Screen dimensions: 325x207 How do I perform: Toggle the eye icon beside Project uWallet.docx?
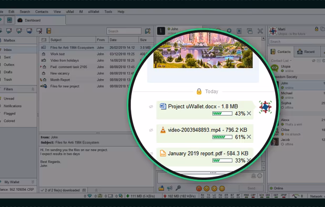pos(151,107)
